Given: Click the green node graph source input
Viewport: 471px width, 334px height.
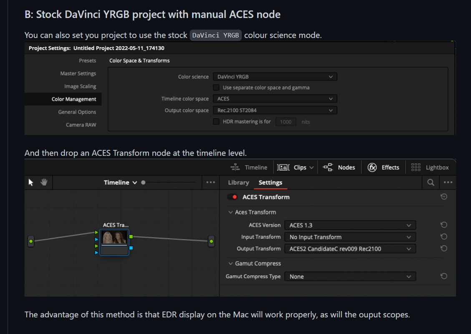Looking at the screenshot, I should [x=30, y=241].
